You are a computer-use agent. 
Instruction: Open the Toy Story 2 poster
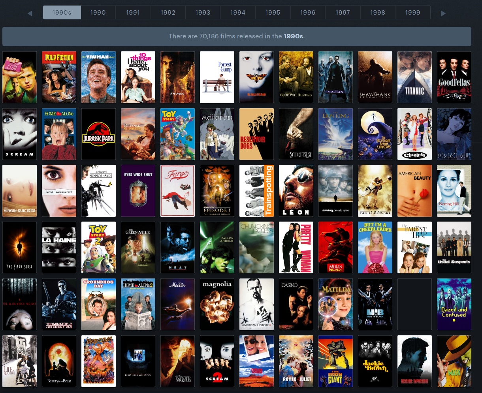[x=99, y=248]
